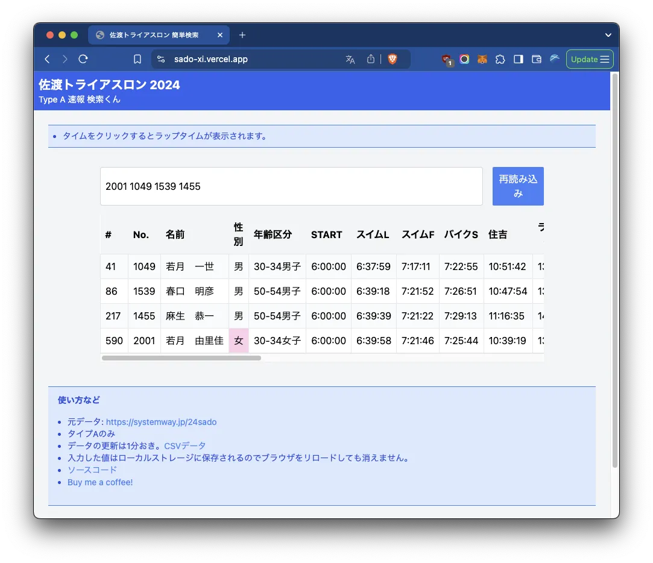Open the page share menu
The width and height of the screenshot is (653, 563).
(371, 58)
